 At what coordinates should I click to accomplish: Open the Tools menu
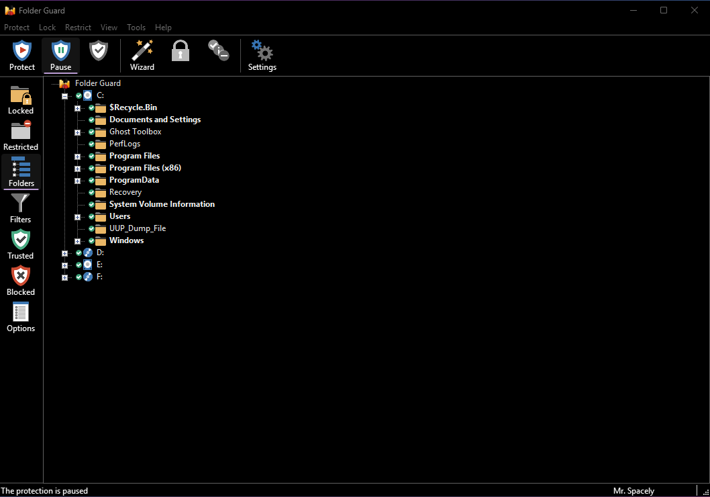click(x=136, y=28)
